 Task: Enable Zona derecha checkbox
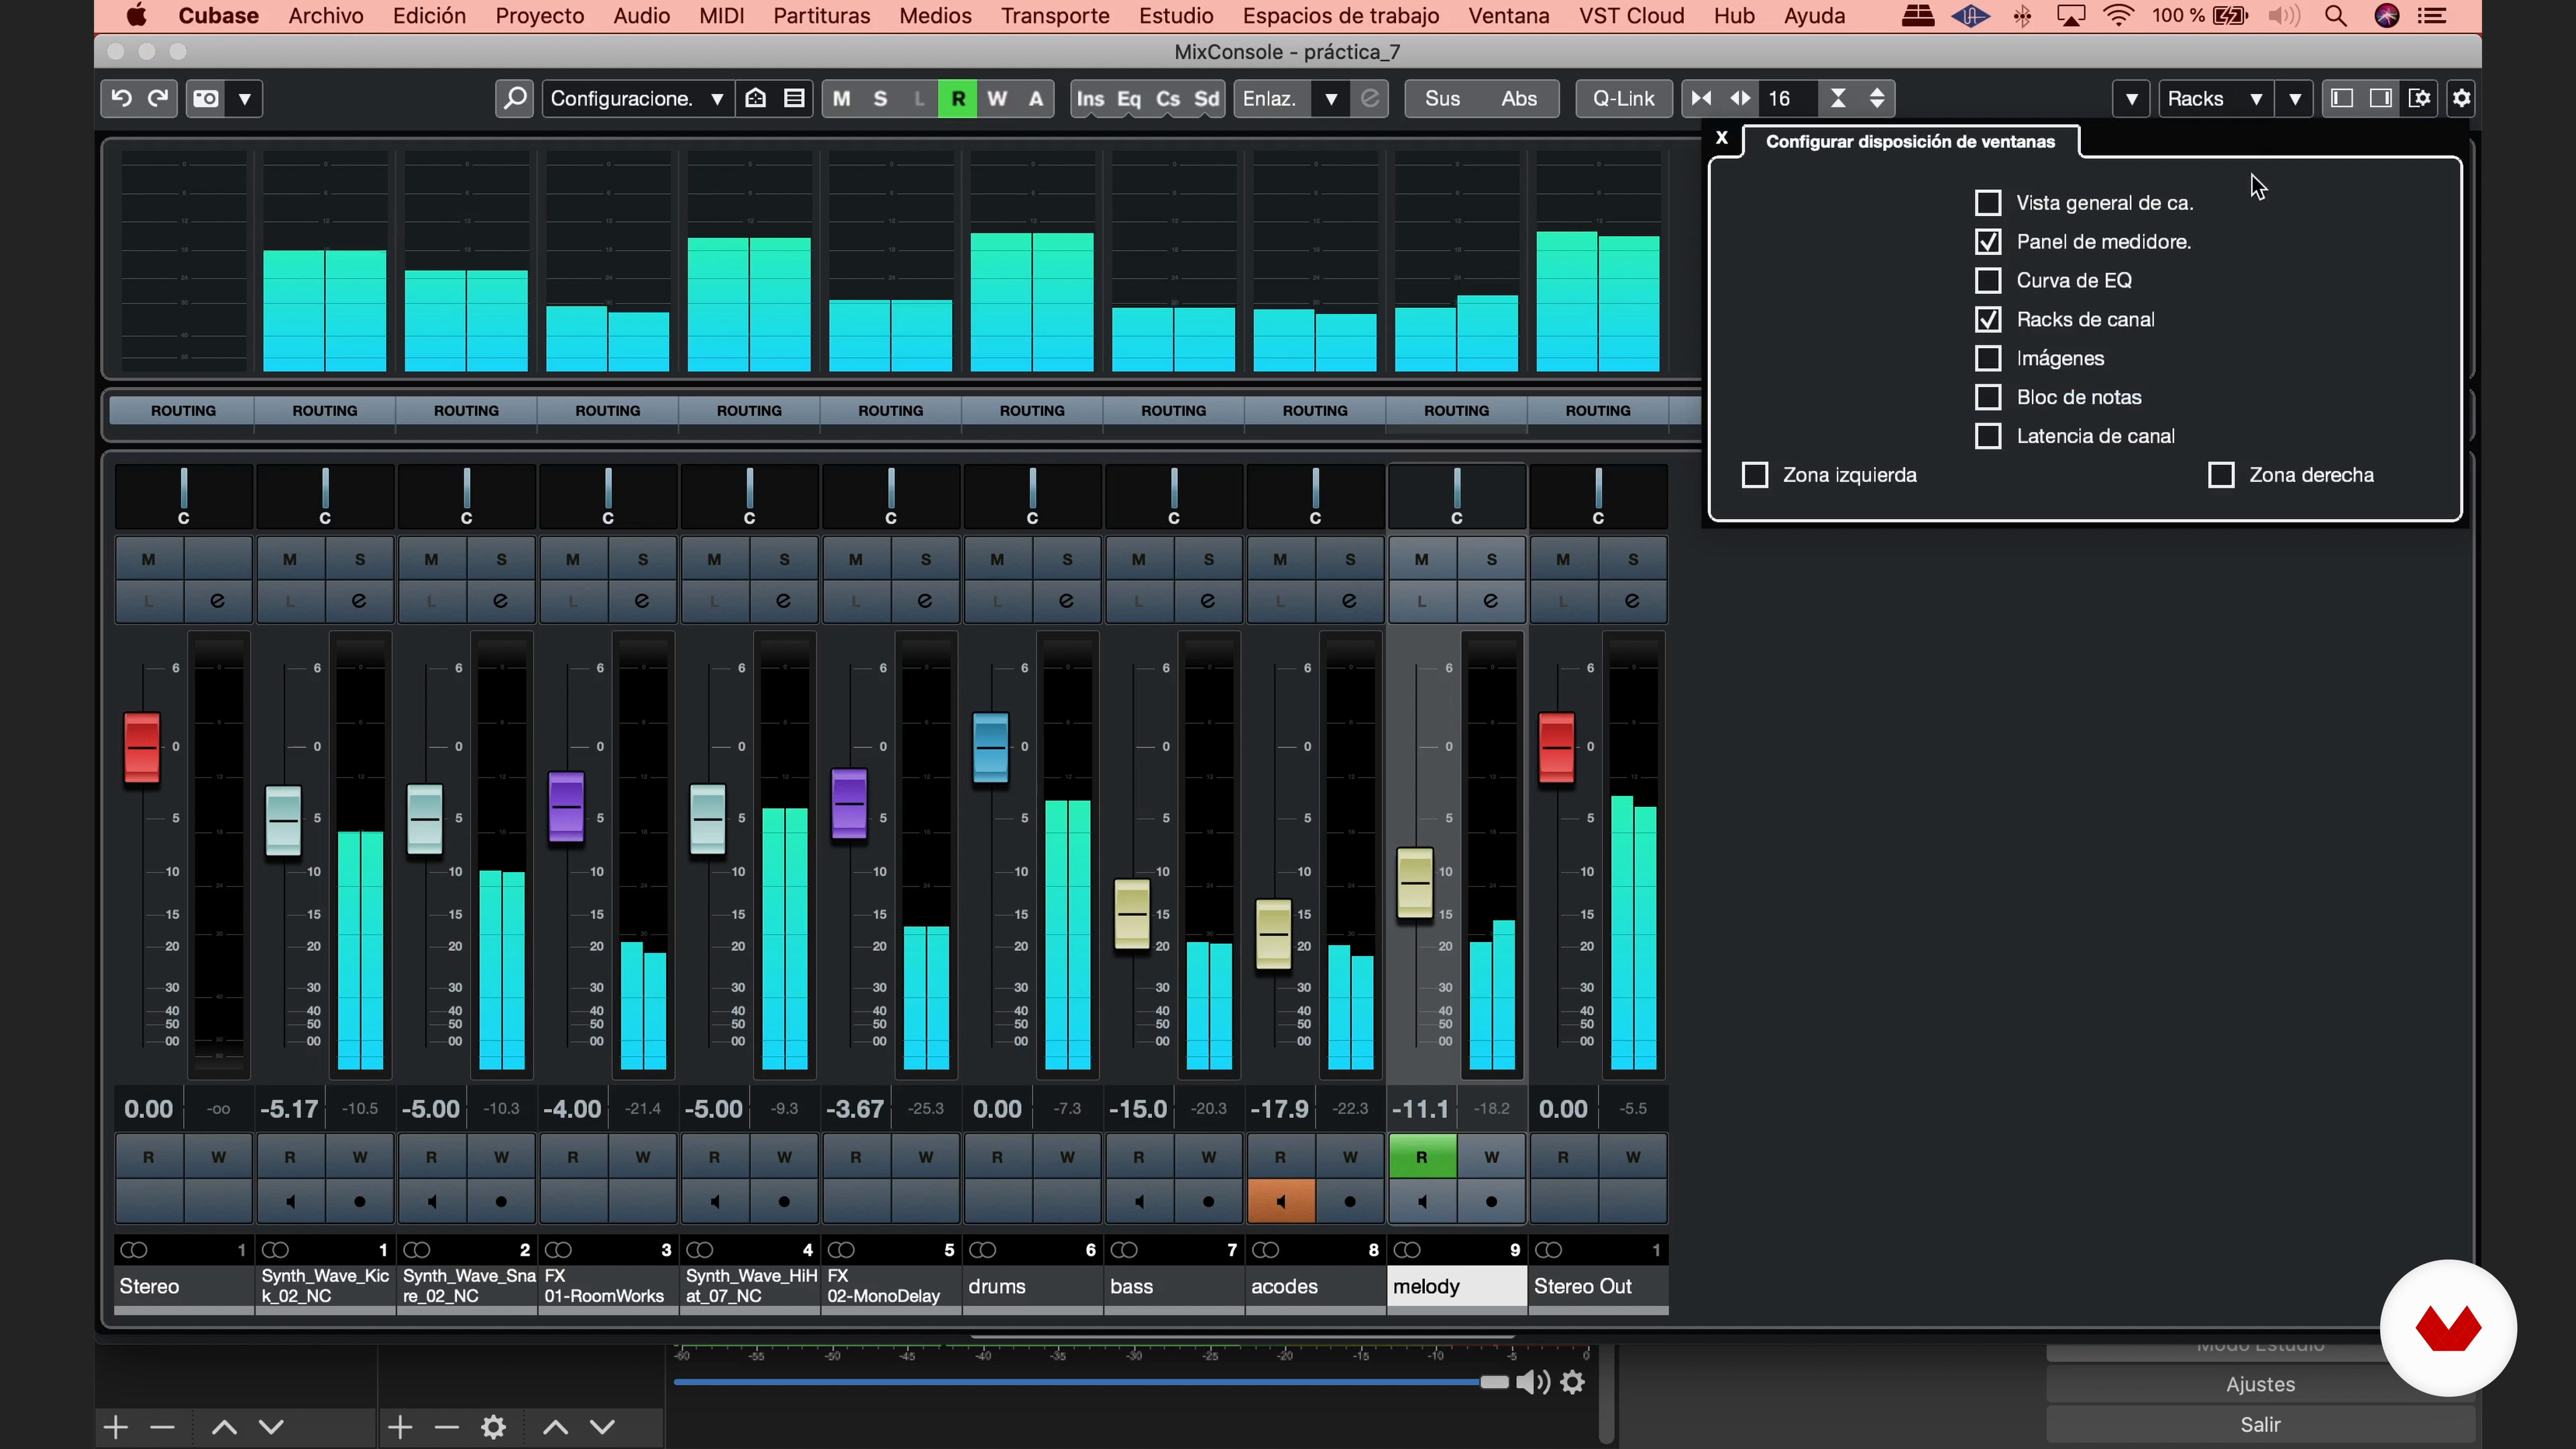tap(2221, 475)
